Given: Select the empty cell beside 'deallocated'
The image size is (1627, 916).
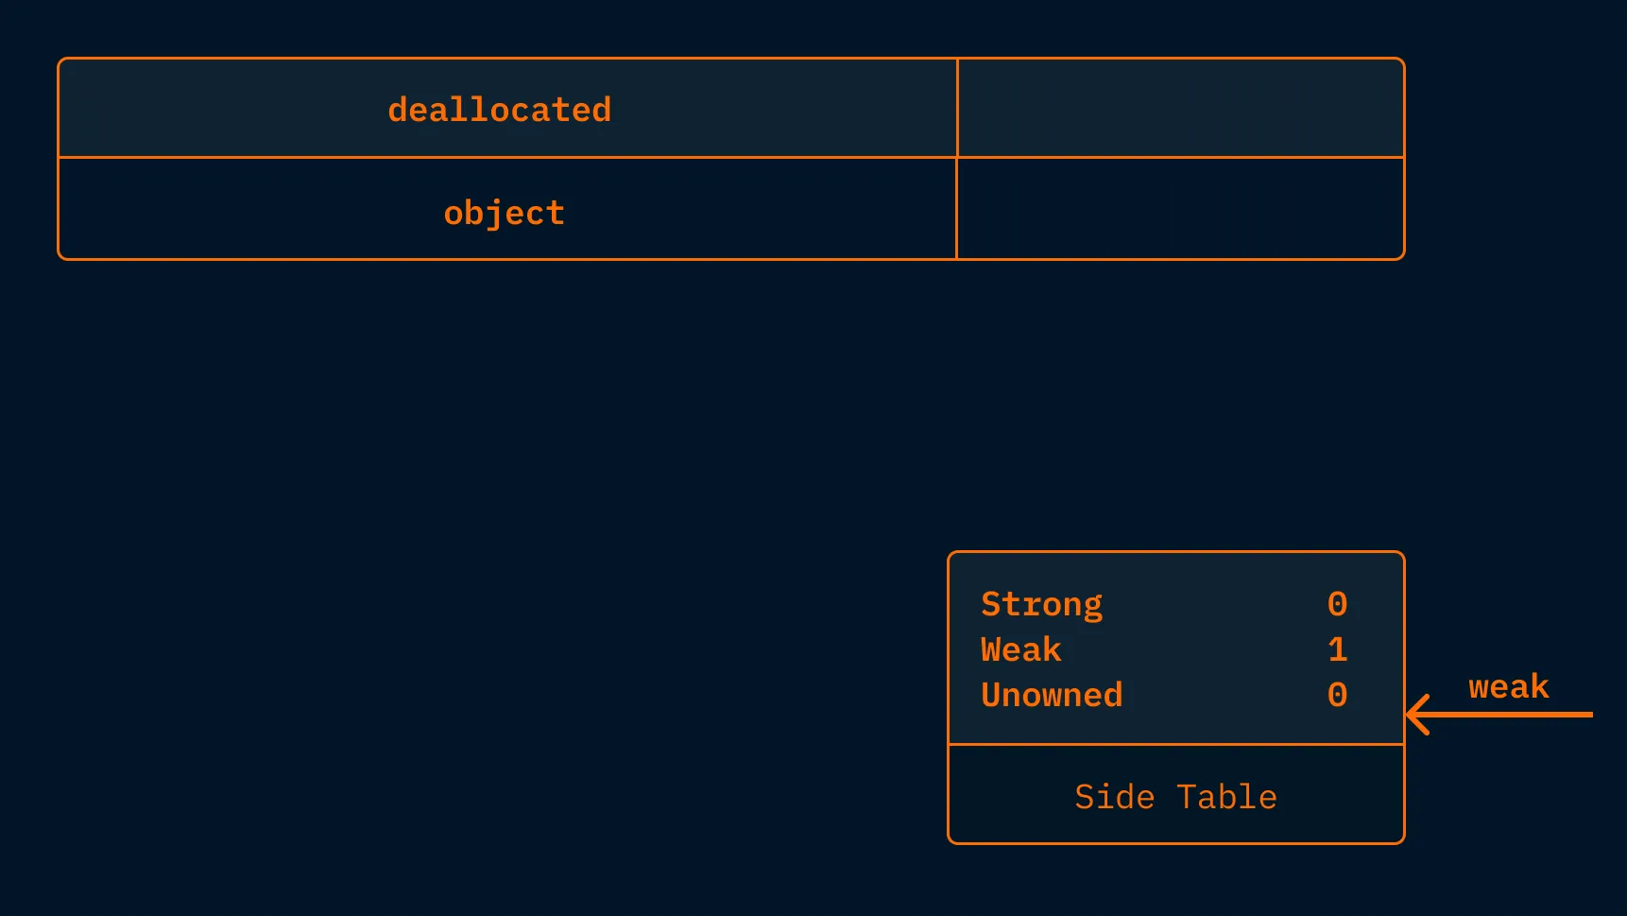Looking at the screenshot, I should coord(1180,108).
